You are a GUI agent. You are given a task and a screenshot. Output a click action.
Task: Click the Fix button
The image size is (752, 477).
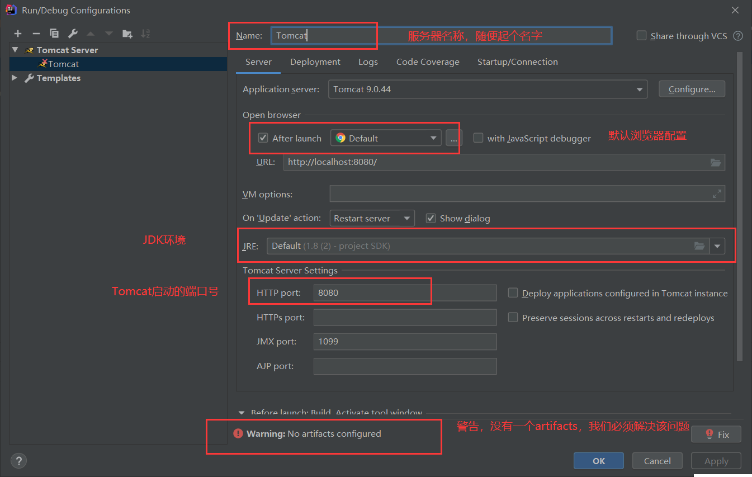[x=716, y=434]
